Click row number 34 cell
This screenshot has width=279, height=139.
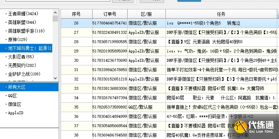pos(76,98)
